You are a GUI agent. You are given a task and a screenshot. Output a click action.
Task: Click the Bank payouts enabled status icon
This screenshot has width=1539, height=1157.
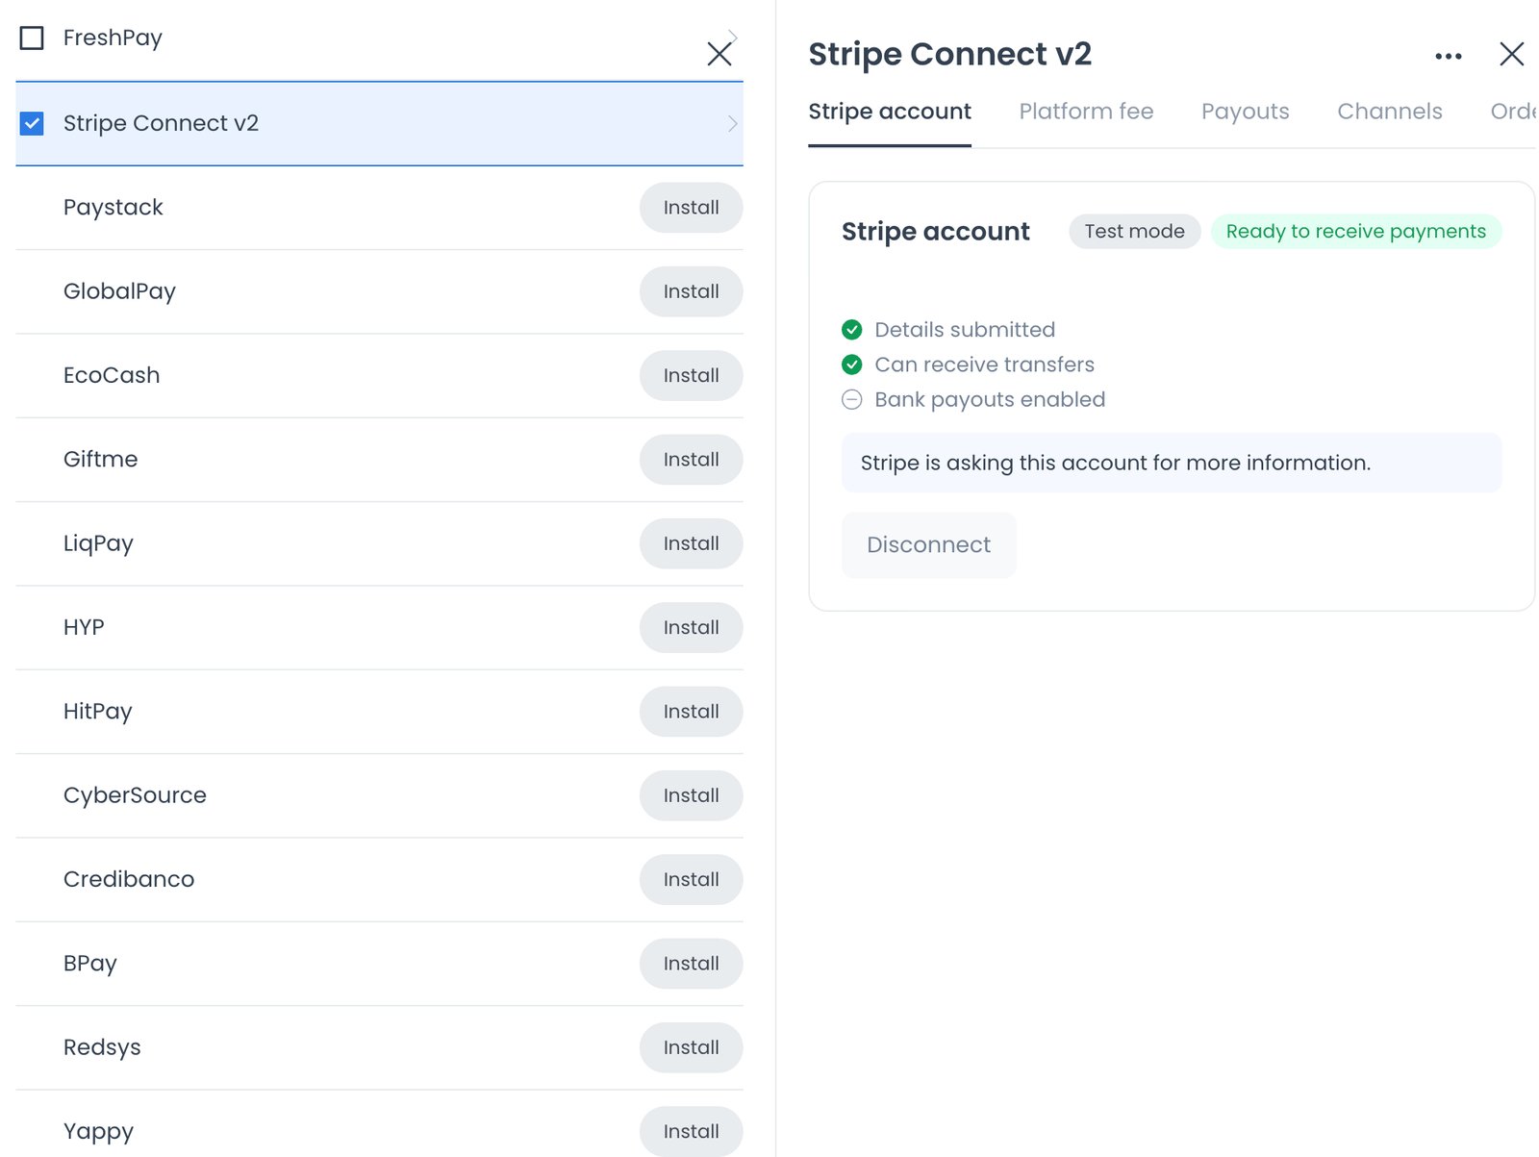tap(851, 399)
